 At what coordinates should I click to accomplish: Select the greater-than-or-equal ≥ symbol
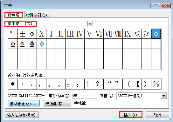(x=147, y=33)
